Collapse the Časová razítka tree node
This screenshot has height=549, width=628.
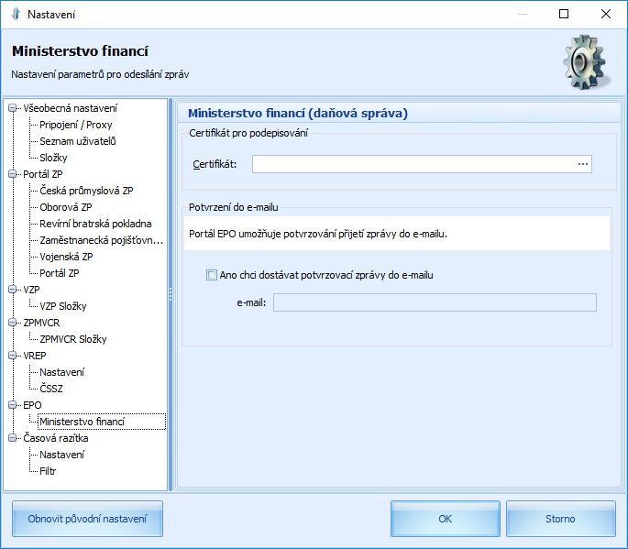pyautogui.click(x=13, y=438)
